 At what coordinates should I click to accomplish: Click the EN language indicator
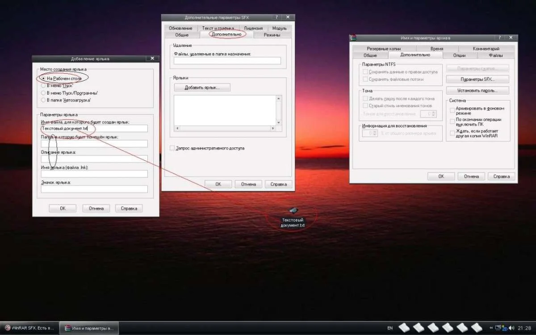pyautogui.click(x=390, y=328)
